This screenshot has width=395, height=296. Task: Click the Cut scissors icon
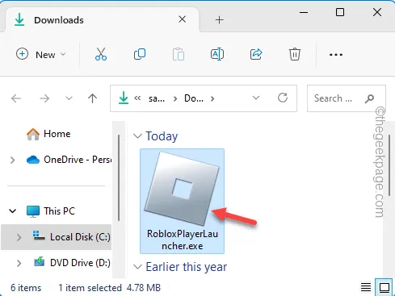coord(101,54)
